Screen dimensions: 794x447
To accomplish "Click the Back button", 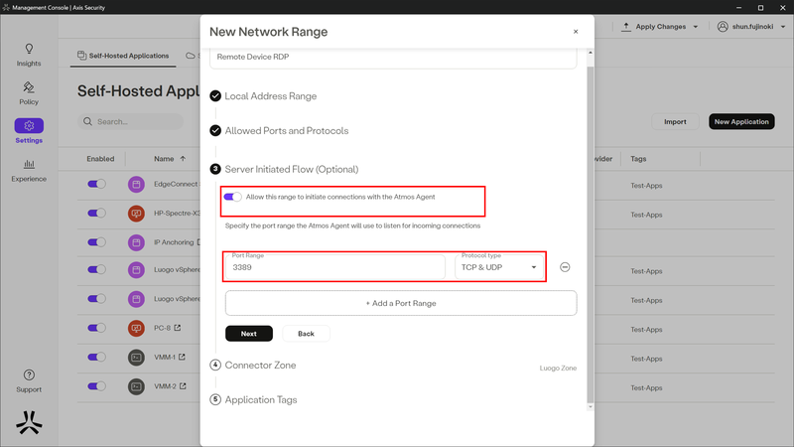I will [x=306, y=334].
